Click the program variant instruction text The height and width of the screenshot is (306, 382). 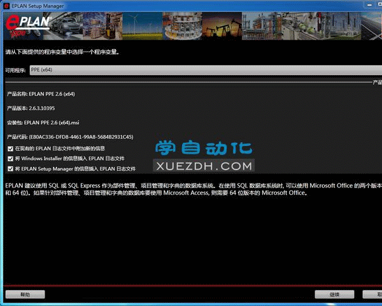coord(62,52)
